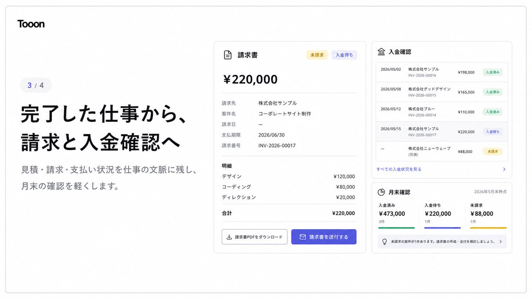
Task: Click chevron next to すべての入金状況を見る
Action: (x=504, y=169)
